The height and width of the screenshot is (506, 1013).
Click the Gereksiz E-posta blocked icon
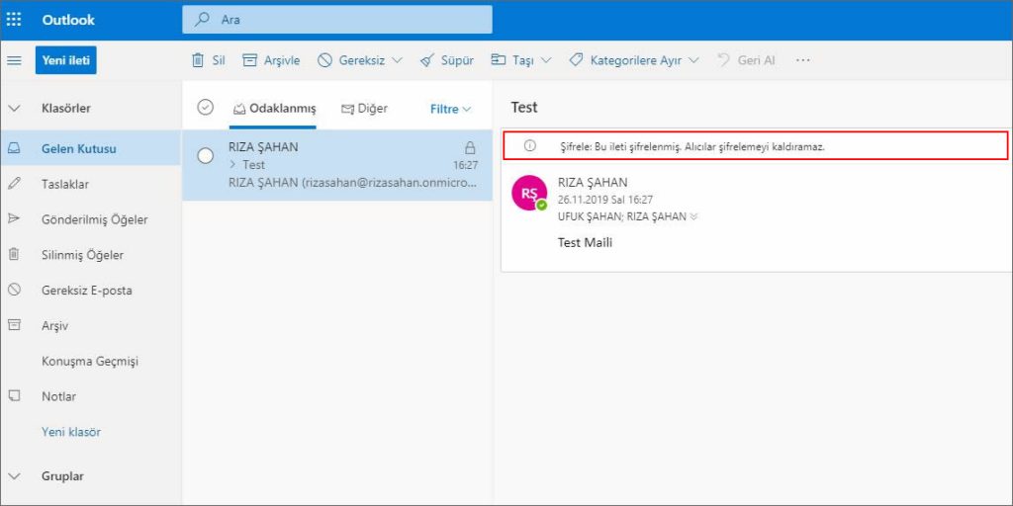(14, 290)
